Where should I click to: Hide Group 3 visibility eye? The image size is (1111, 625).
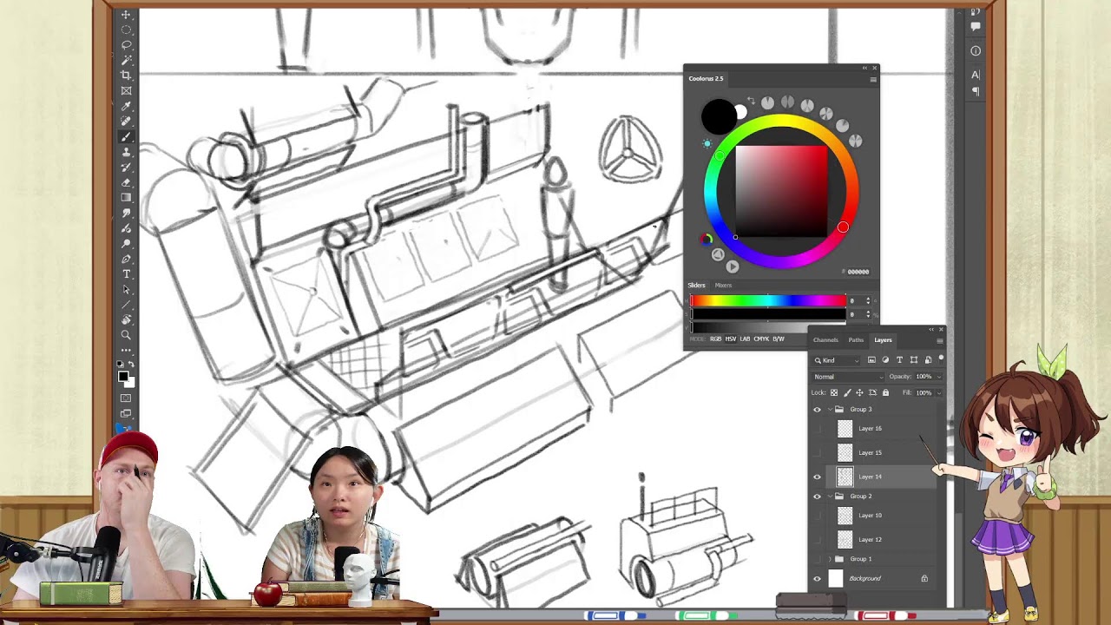(817, 409)
